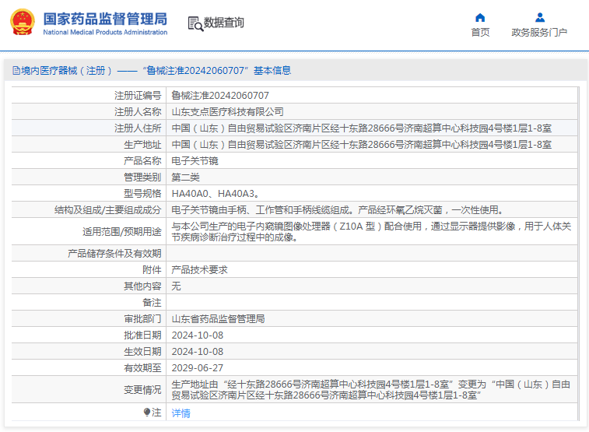Select registration number 鲁械注准20242060707 cell
Image resolution: width=589 pixels, height=432 pixels.
pyautogui.click(x=220, y=96)
